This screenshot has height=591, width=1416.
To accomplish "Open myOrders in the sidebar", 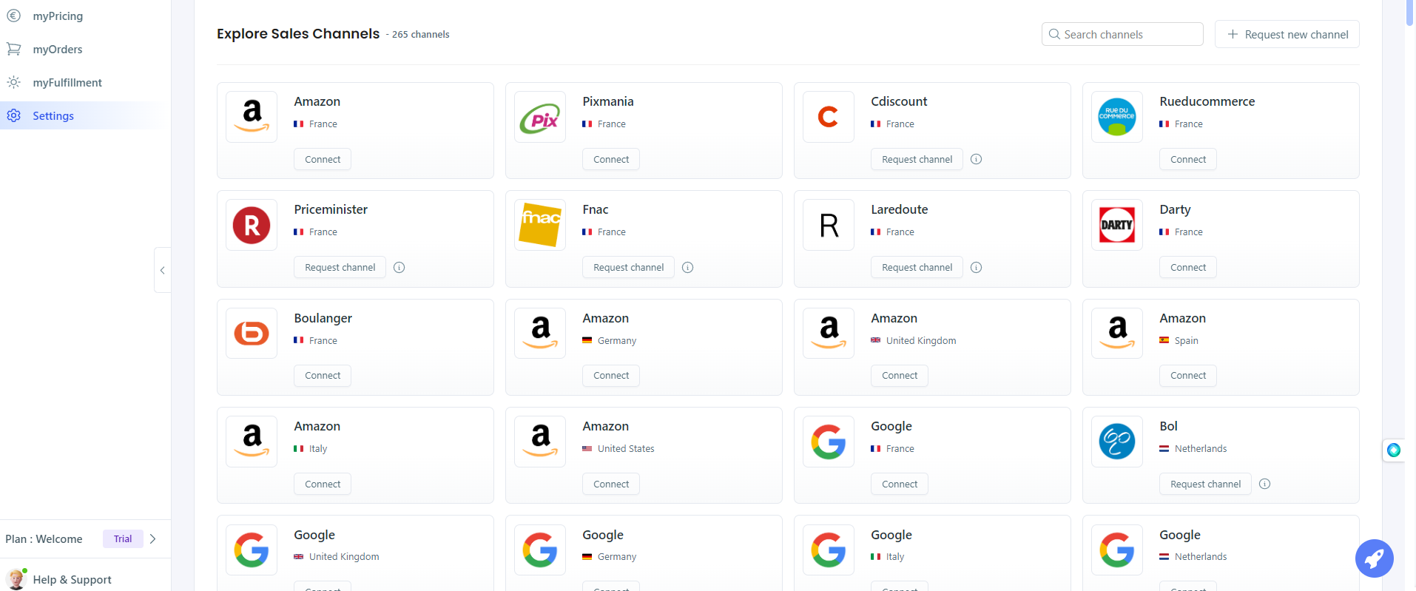I will [x=58, y=50].
